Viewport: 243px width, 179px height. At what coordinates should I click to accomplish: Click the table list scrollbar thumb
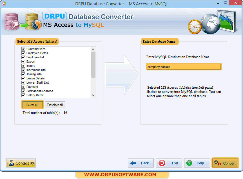point(93,65)
